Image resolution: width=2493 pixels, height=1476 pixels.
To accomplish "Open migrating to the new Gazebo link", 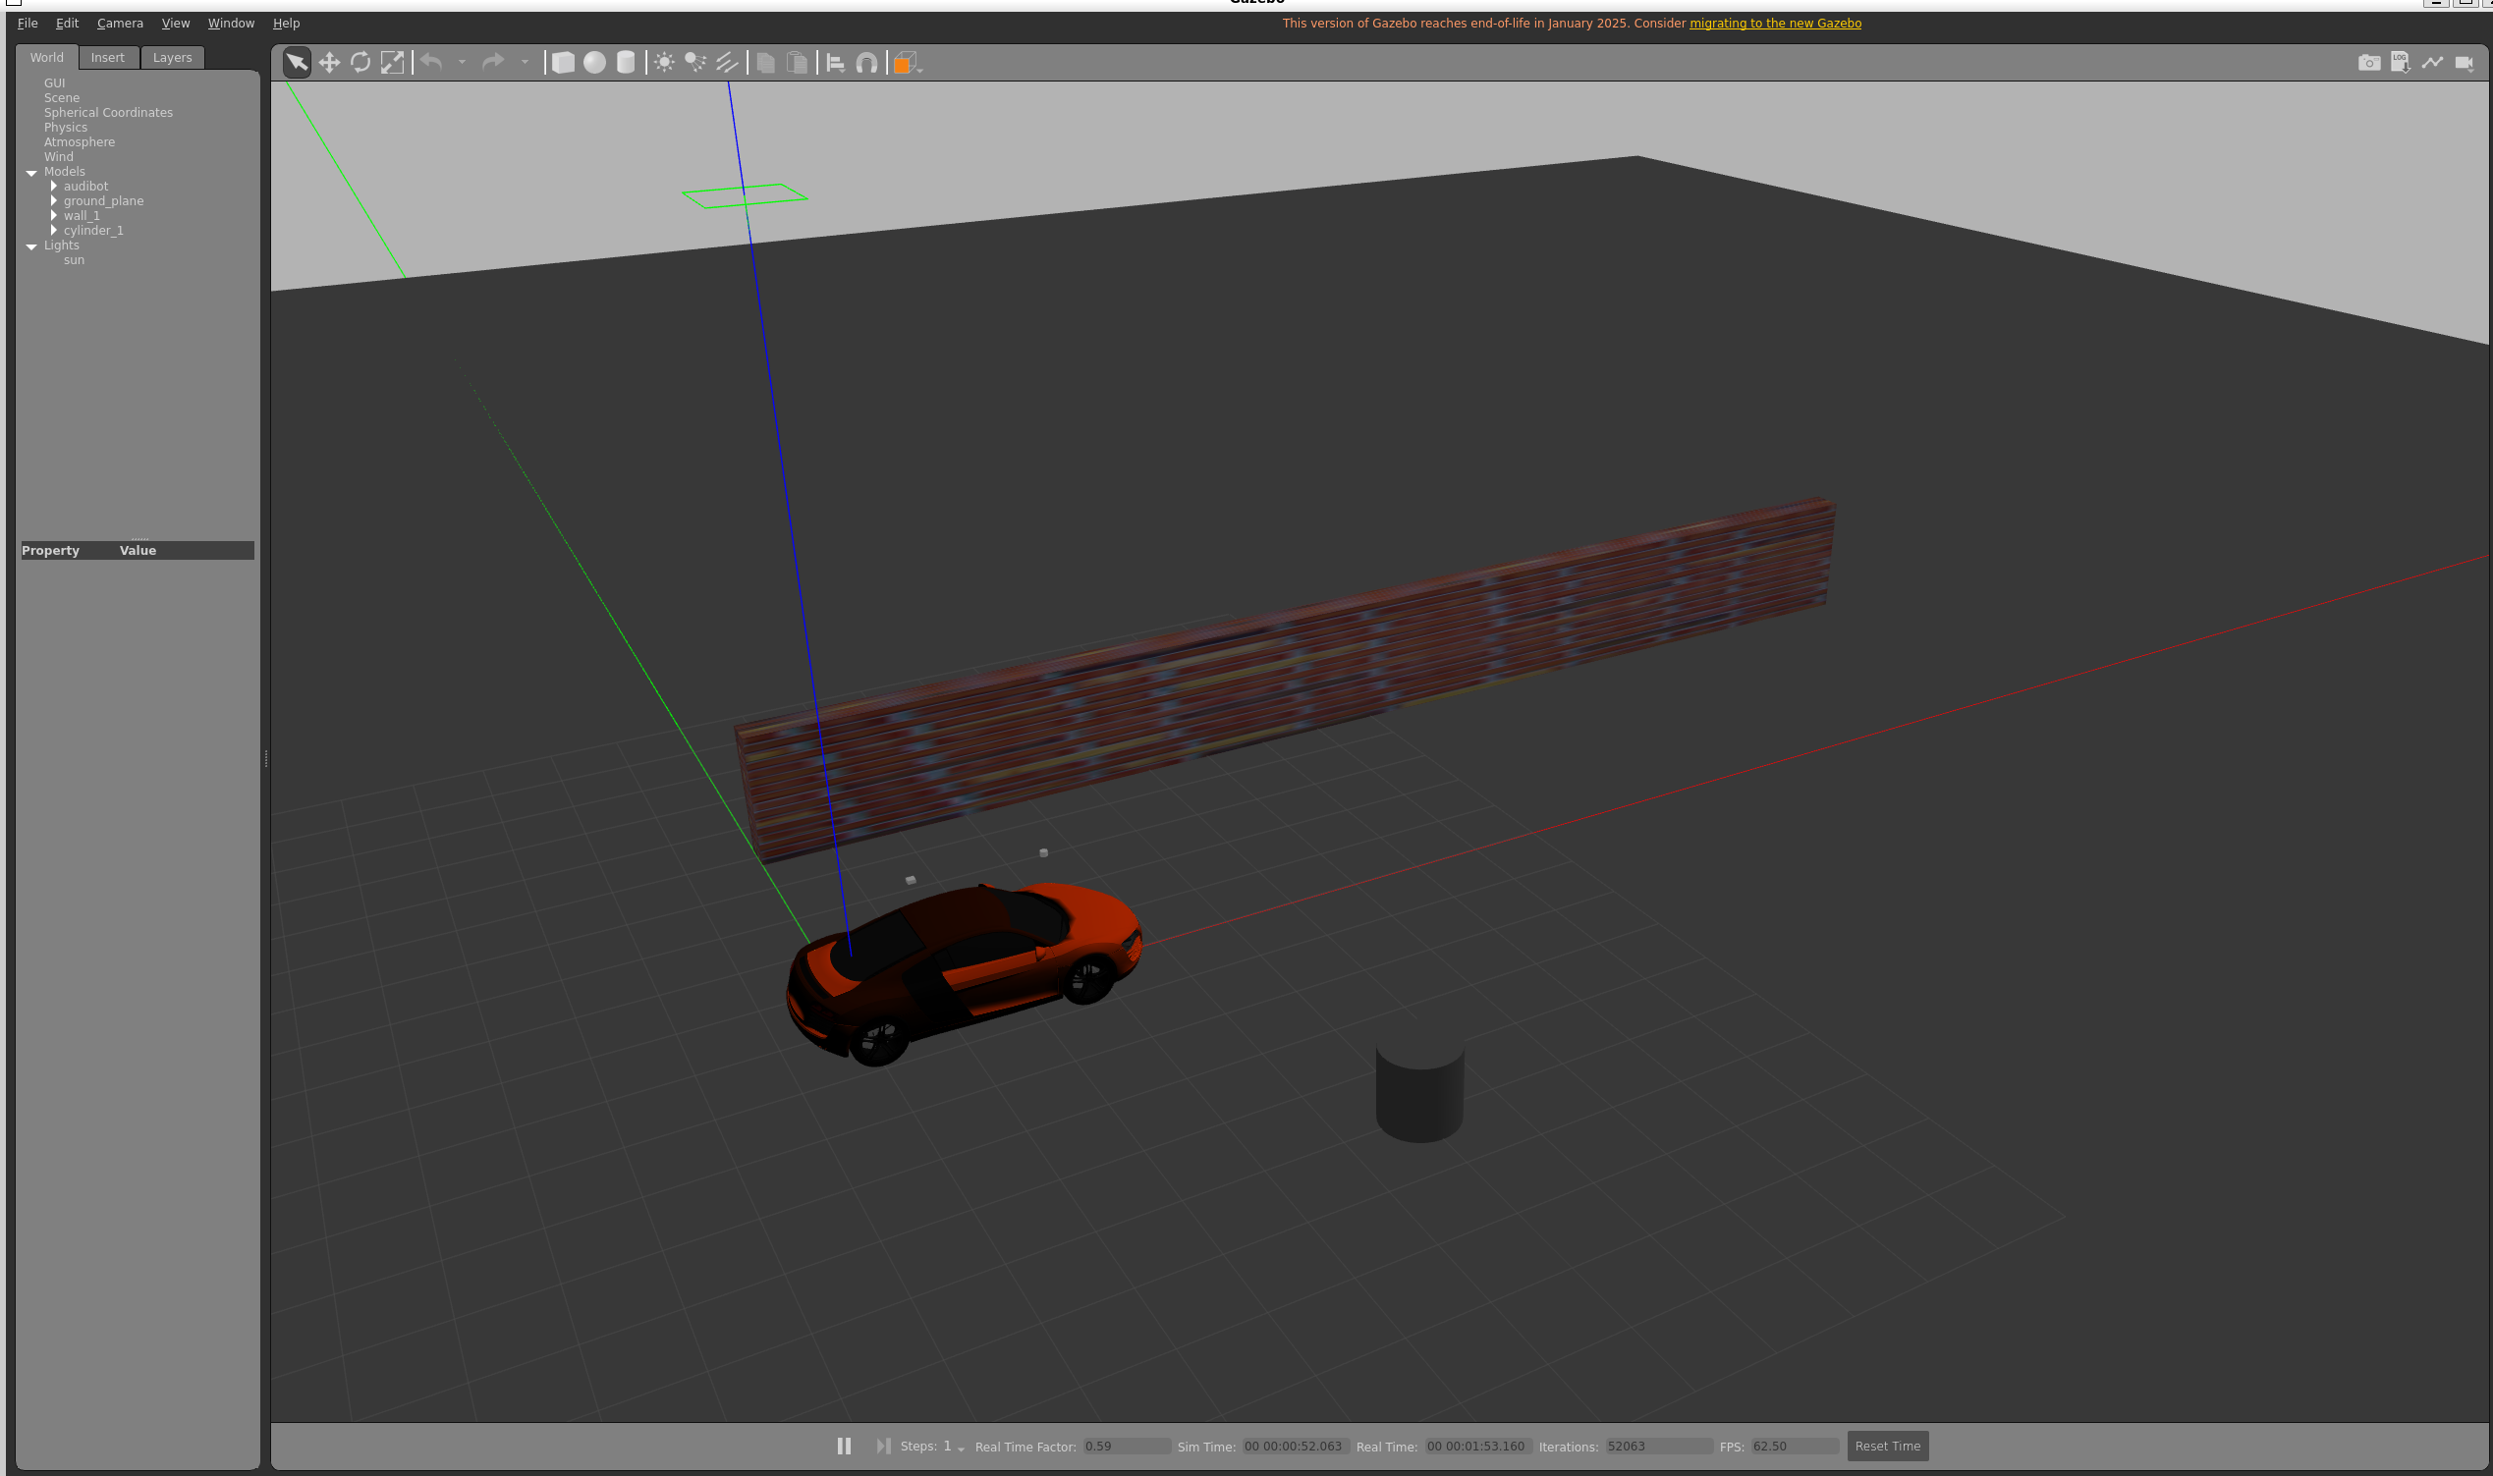I will [1774, 23].
